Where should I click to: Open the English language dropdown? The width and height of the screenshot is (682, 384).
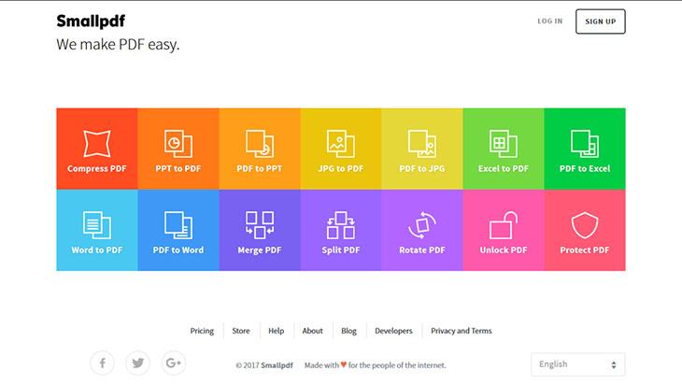click(x=578, y=364)
